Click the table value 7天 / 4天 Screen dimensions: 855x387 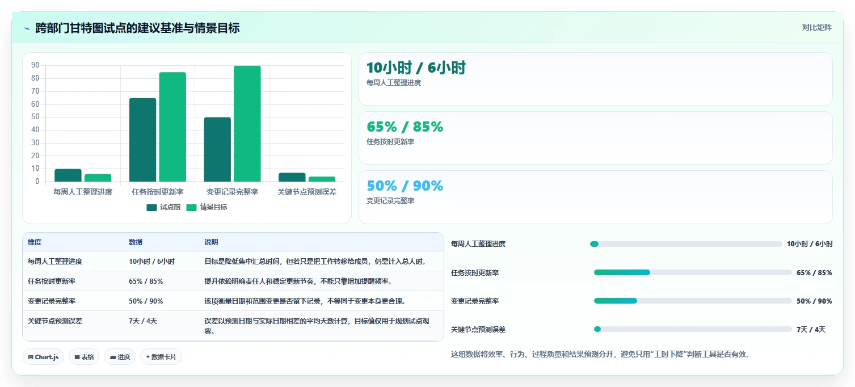point(143,321)
